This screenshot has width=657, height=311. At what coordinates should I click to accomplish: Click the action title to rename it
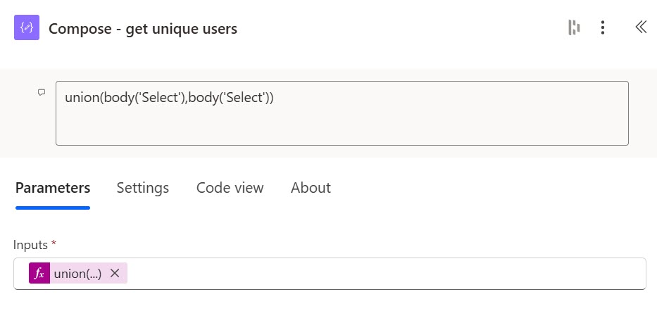tap(143, 29)
